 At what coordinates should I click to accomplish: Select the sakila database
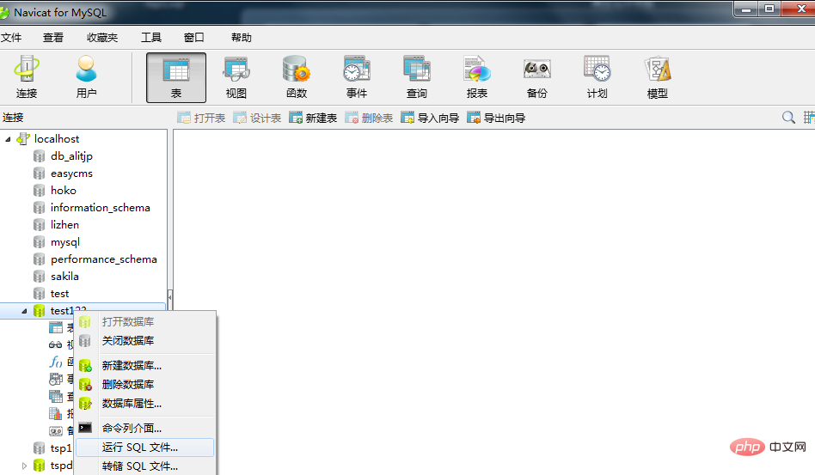click(x=65, y=277)
